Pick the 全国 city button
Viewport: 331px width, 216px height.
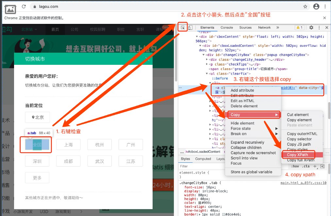tap(37, 145)
